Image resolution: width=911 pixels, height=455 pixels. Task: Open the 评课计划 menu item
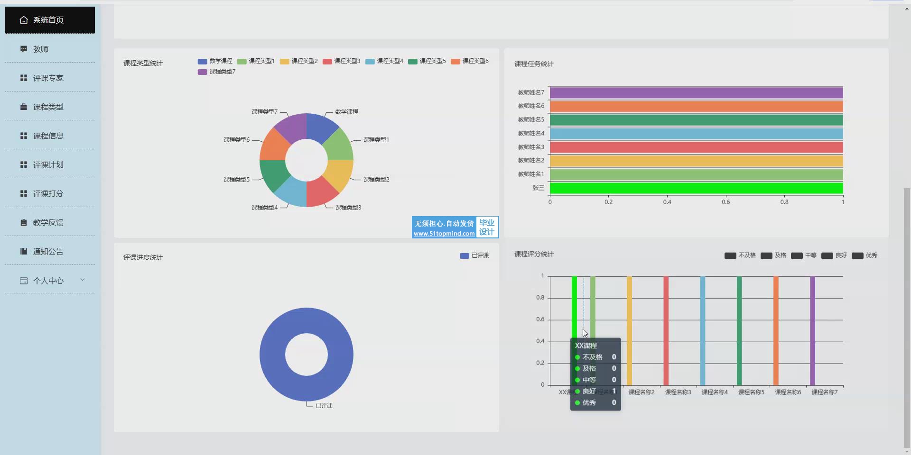pyautogui.click(x=48, y=164)
